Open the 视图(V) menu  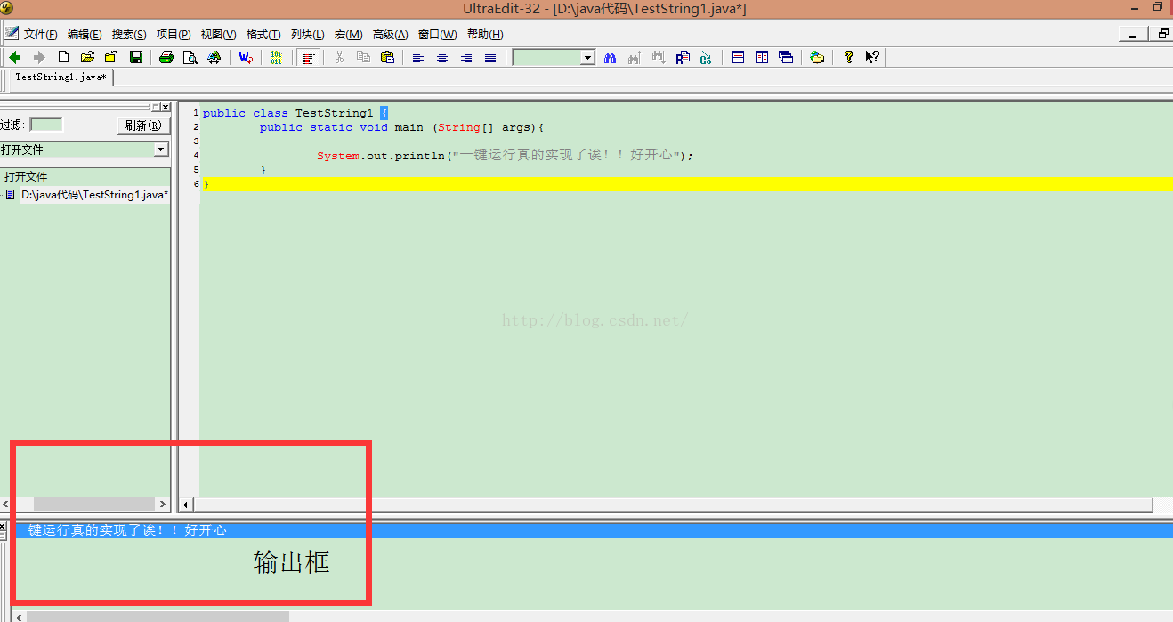click(218, 35)
